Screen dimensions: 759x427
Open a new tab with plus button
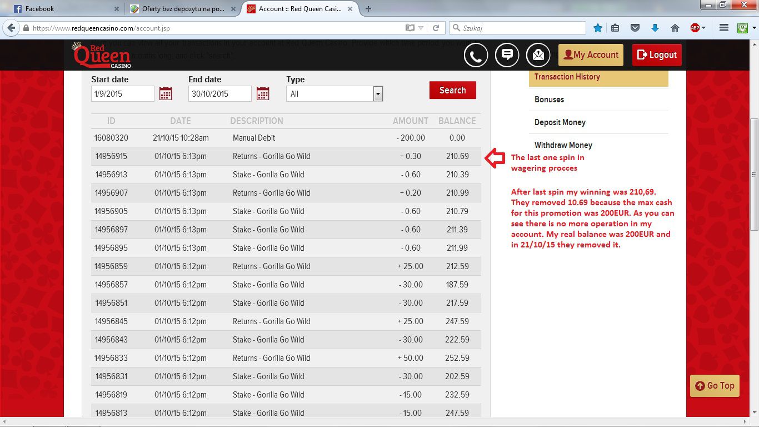pyautogui.click(x=368, y=9)
